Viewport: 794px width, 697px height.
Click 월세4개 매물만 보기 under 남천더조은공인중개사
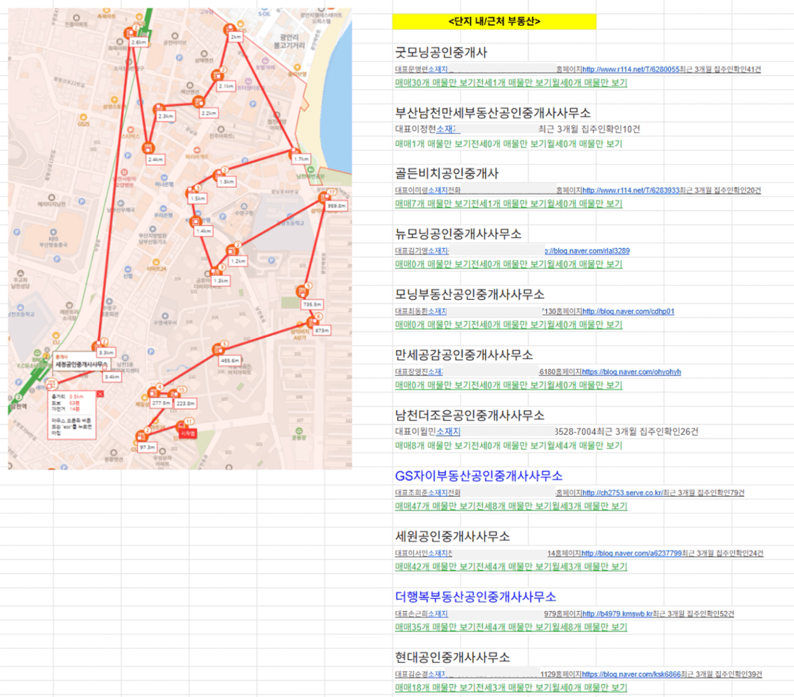point(585,446)
